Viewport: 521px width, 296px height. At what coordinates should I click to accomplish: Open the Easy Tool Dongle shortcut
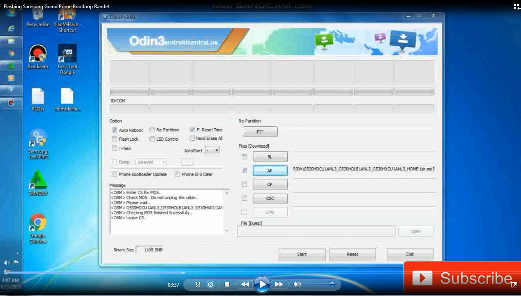point(67,59)
